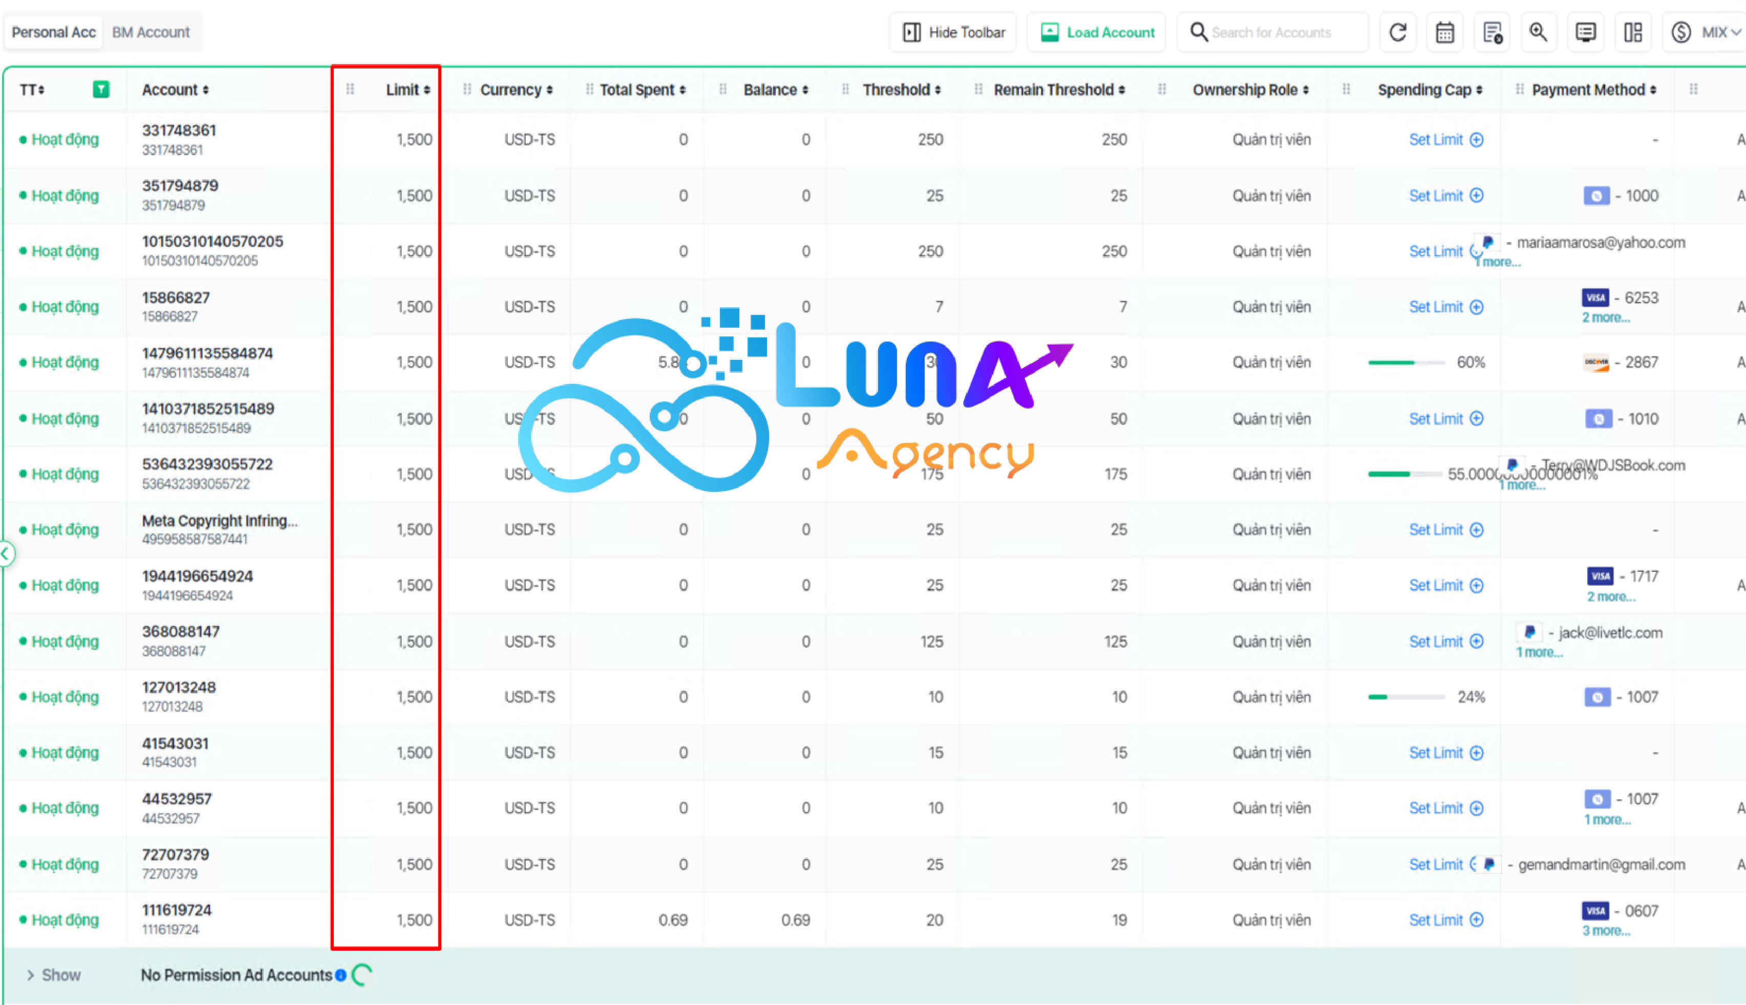The height and width of the screenshot is (1005, 1746).
Task: Click the drag handle before Spending Cap column
Action: 1346,89
